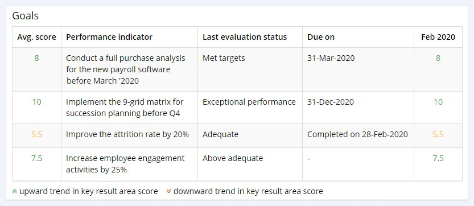474x206 pixels.
Task: Click the Exceptional performance status
Action: (249, 102)
